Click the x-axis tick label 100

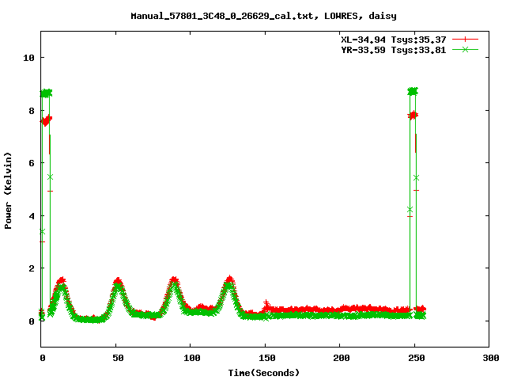(x=192, y=358)
